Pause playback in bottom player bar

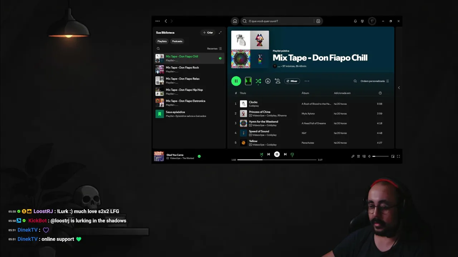[277, 154]
